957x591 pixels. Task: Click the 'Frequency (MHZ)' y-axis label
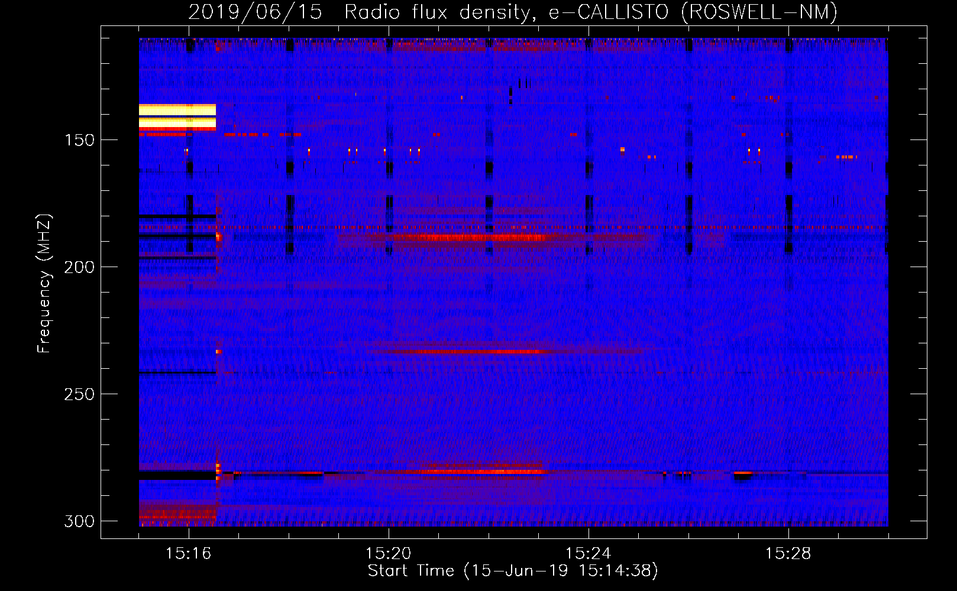coord(44,283)
